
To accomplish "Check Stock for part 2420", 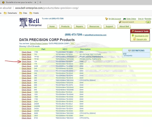I will pos(27,102).
